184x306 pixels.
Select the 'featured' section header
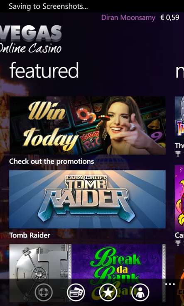click(44, 70)
